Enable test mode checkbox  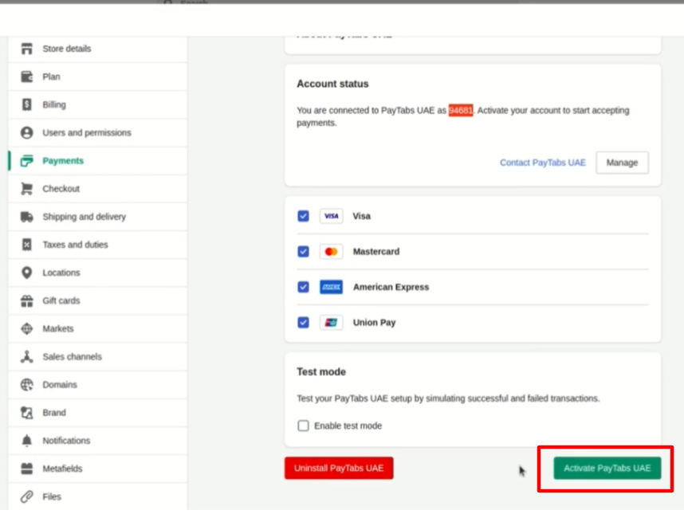click(x=303, y=426)
